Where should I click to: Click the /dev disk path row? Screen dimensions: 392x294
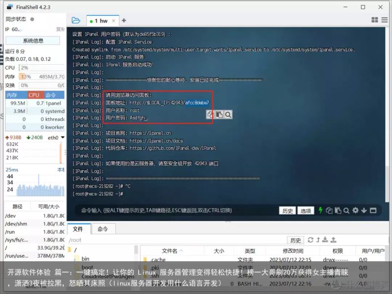coord(34,215)
